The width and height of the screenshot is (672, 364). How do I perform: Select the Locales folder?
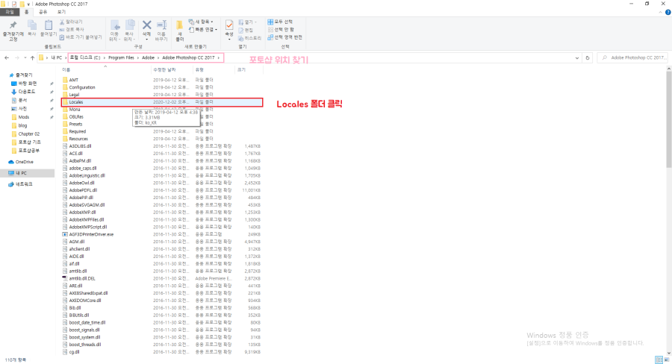click(x=162, y=102)
